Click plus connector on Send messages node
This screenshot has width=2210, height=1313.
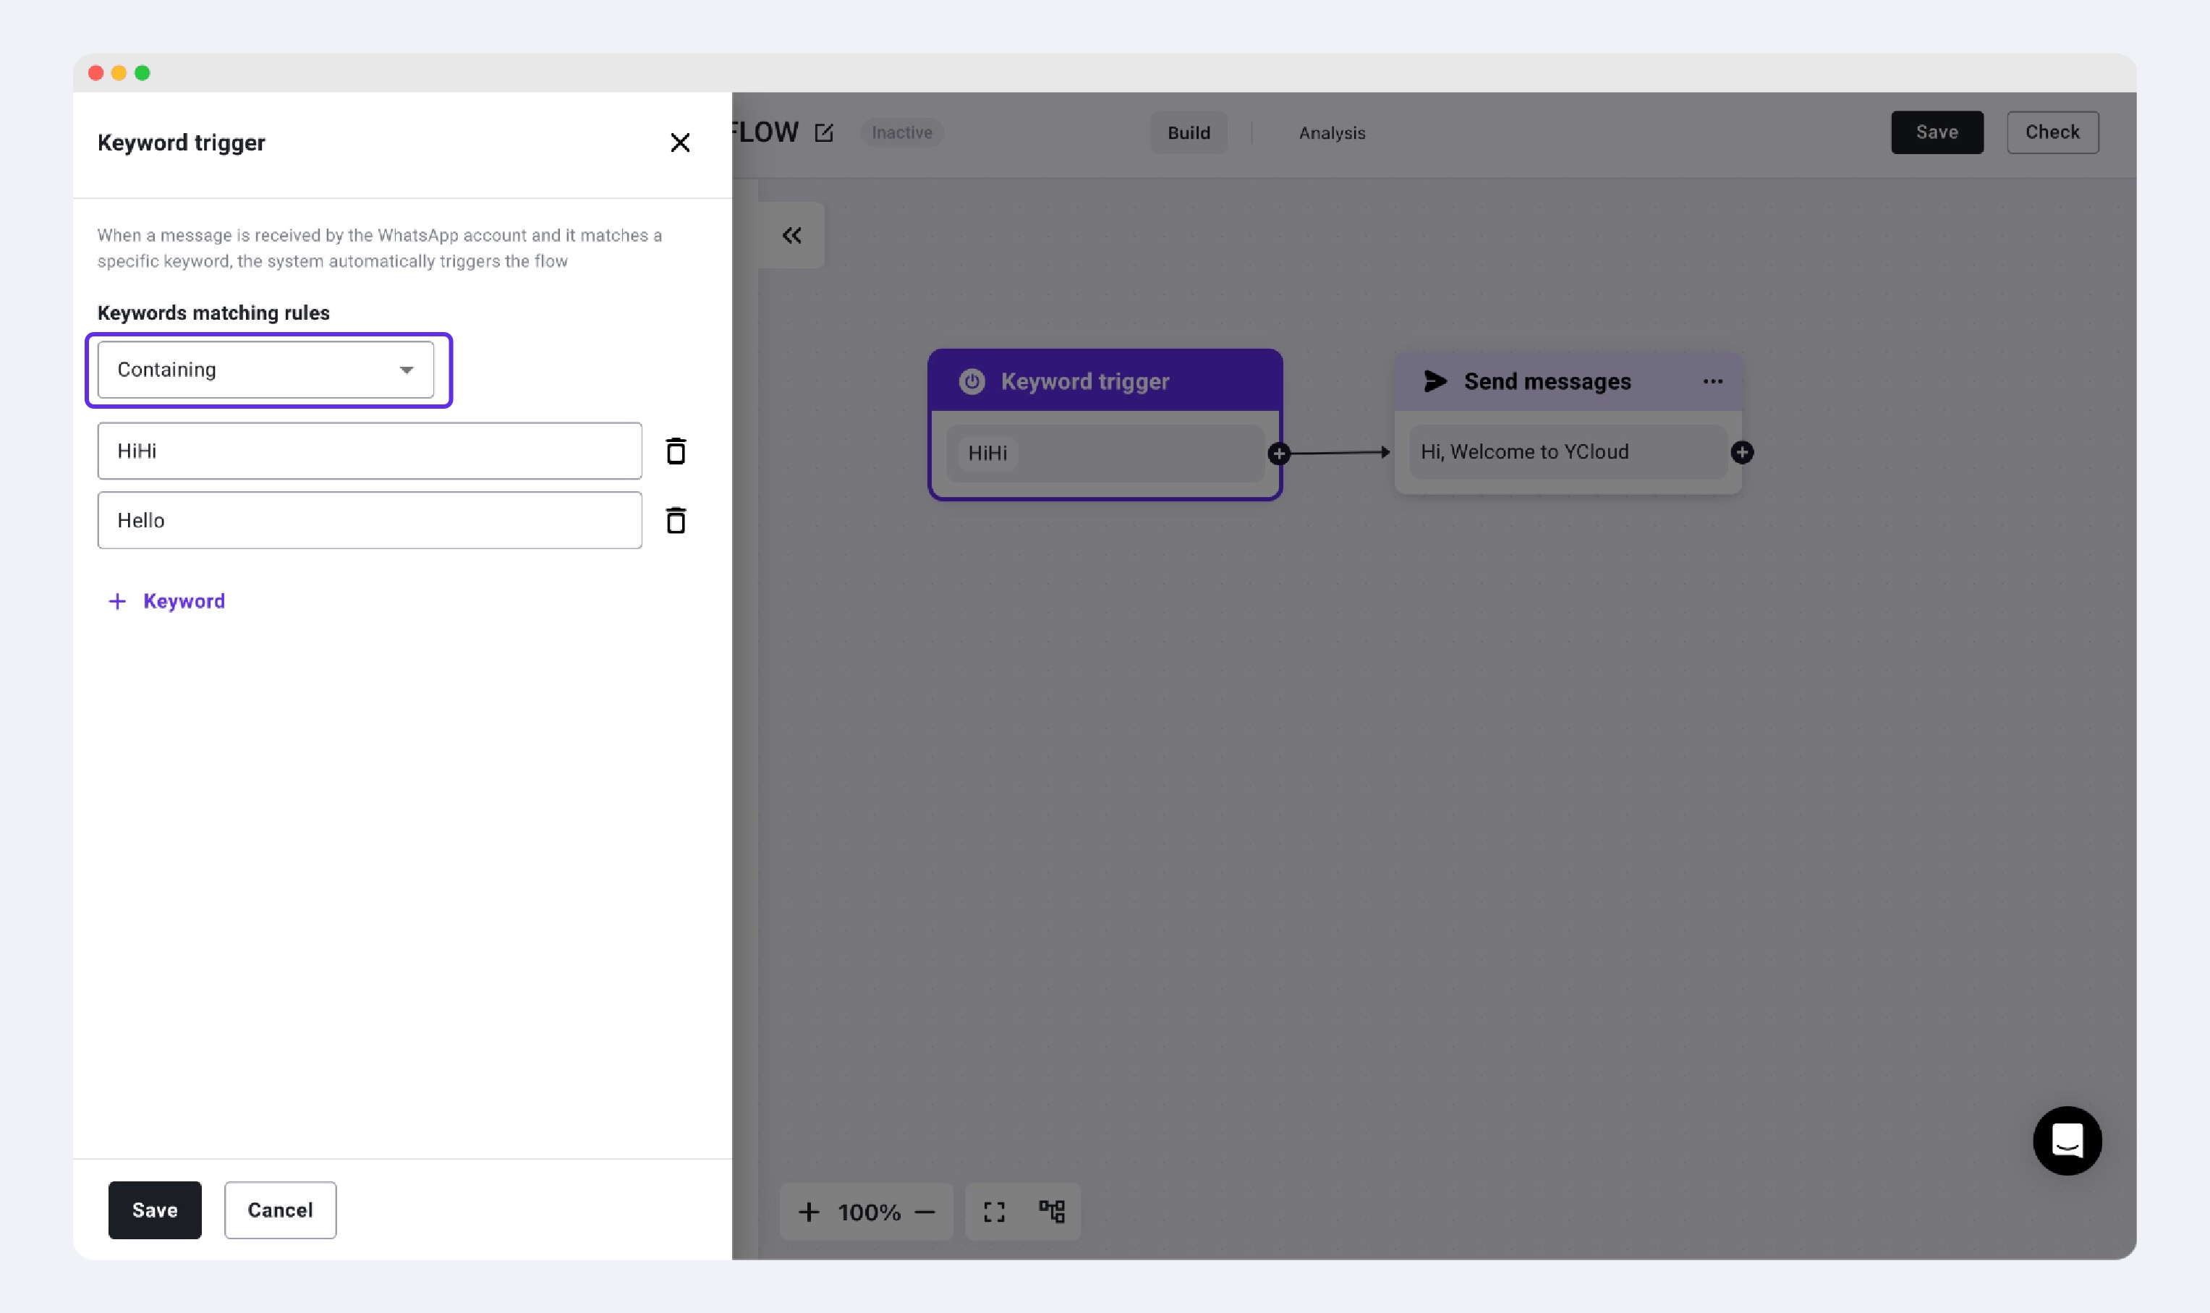[1742, 453]
